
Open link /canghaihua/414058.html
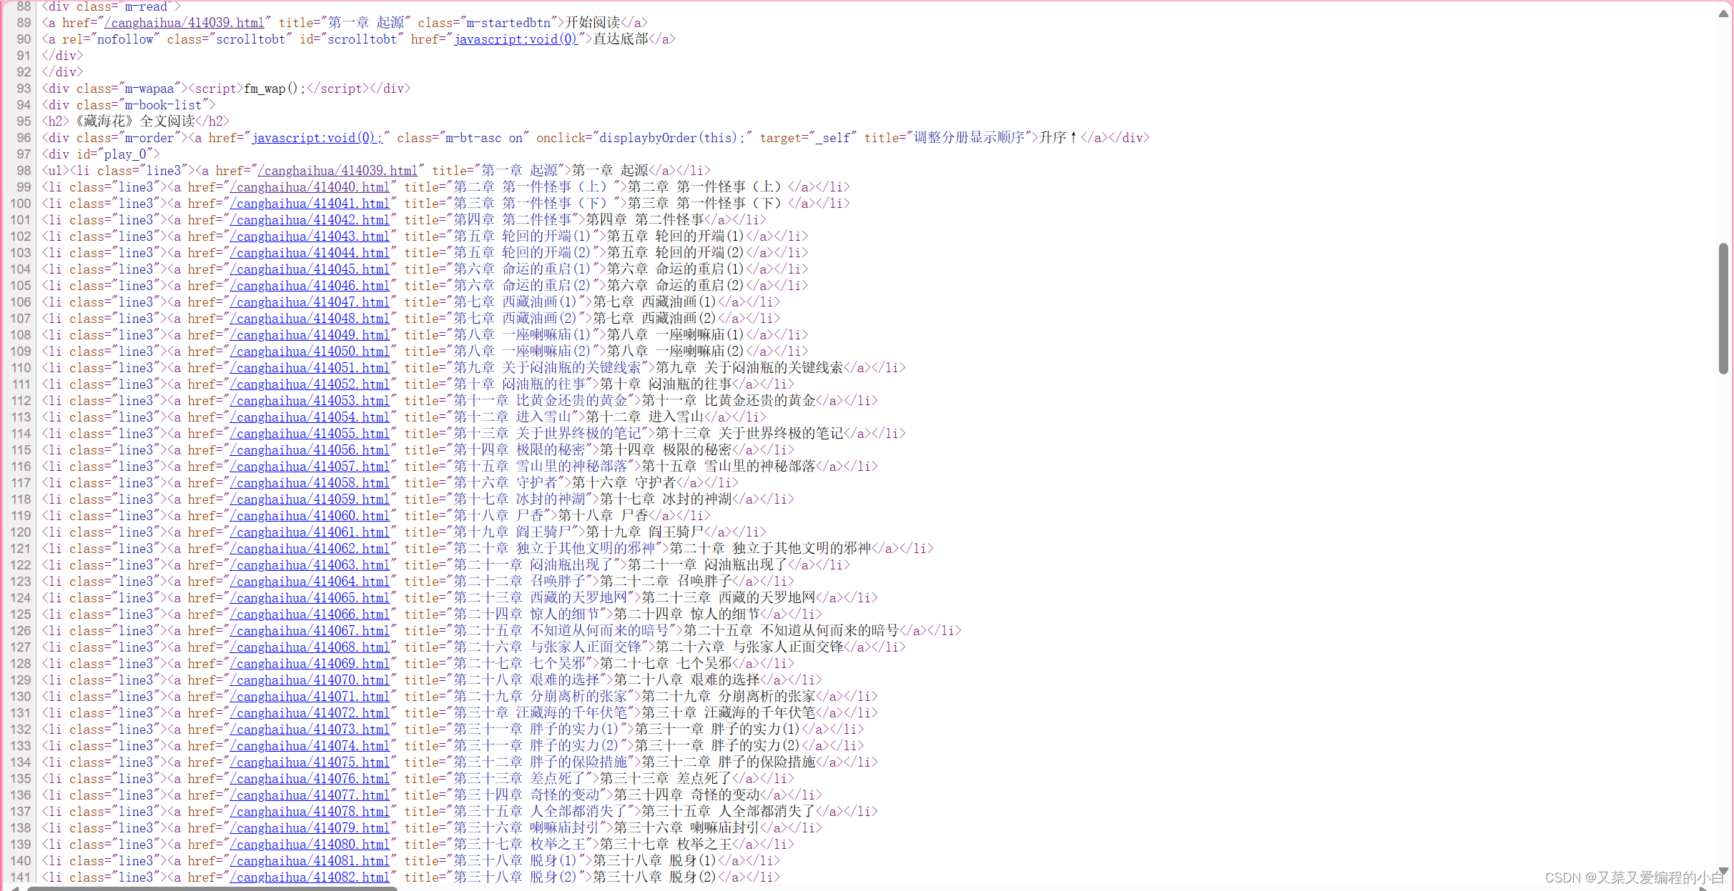point(310,483)
